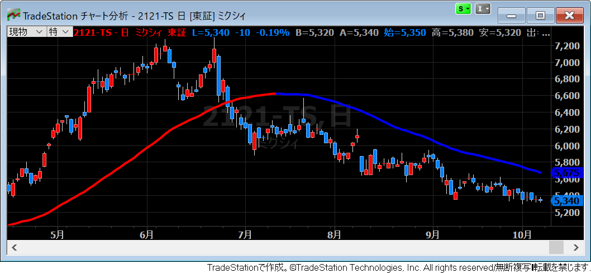Image resolution: width=591 pixels, height=273 pixels.
Task: Click the 5,675 moving average value marker
Action: (x=564, y=173)
